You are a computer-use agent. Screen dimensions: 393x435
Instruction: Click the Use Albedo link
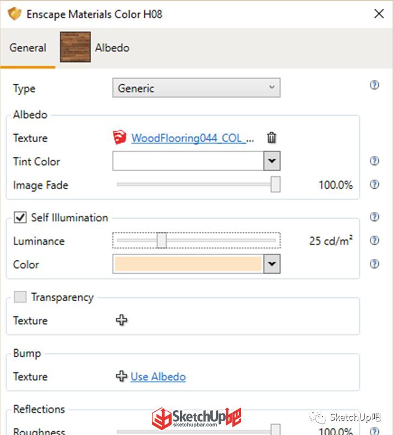158,377
